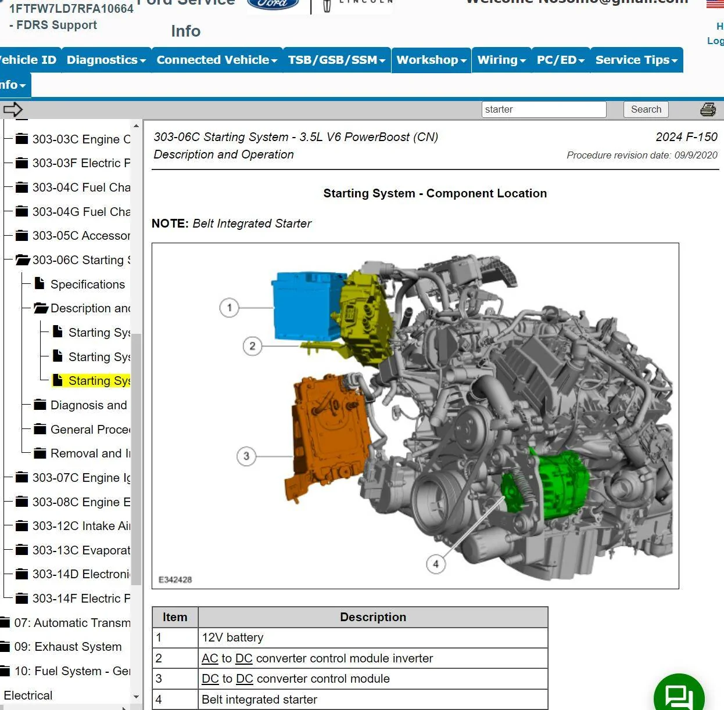Viewport: 724px width, 710px height.
Task: Open the TSB/GSB/SSM dropdown menu
Action: coord(337,60)
